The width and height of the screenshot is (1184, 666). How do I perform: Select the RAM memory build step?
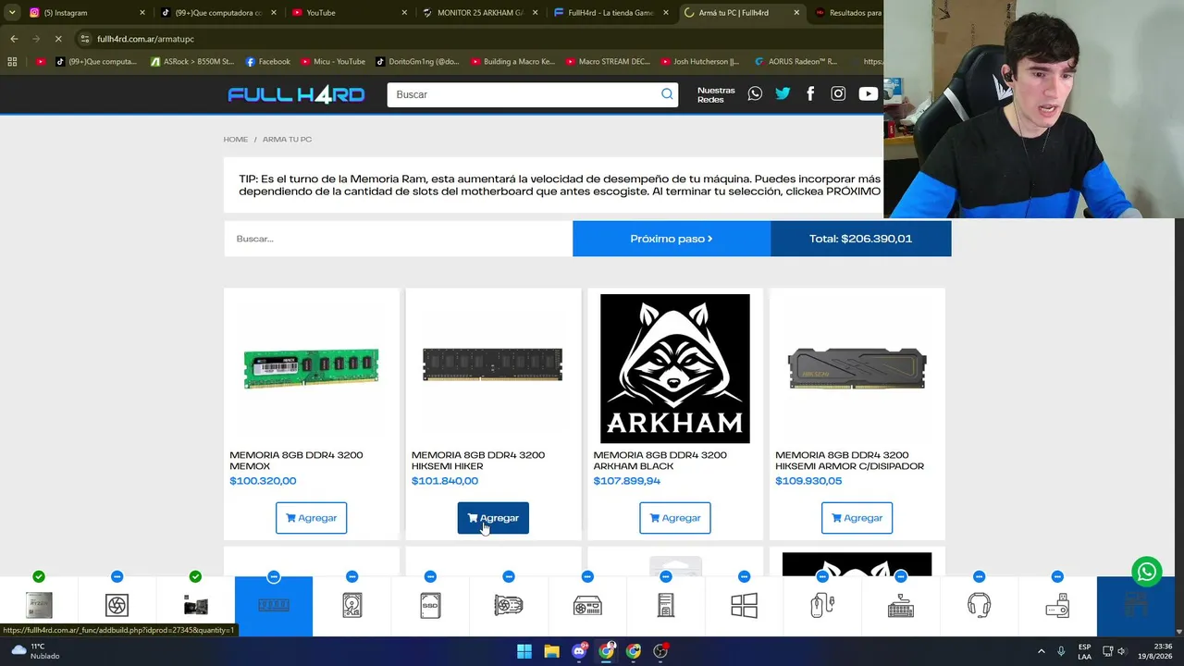(x=274, y=606)
